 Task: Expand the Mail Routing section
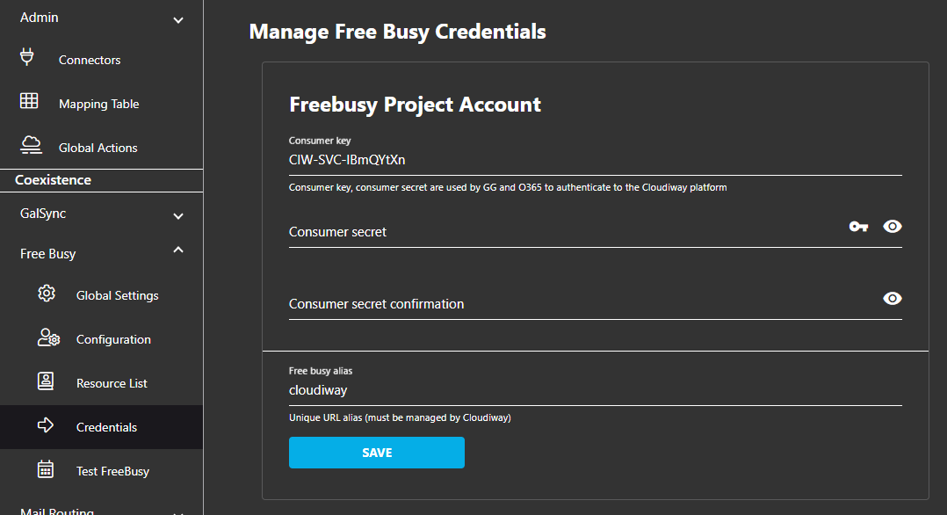178,510
